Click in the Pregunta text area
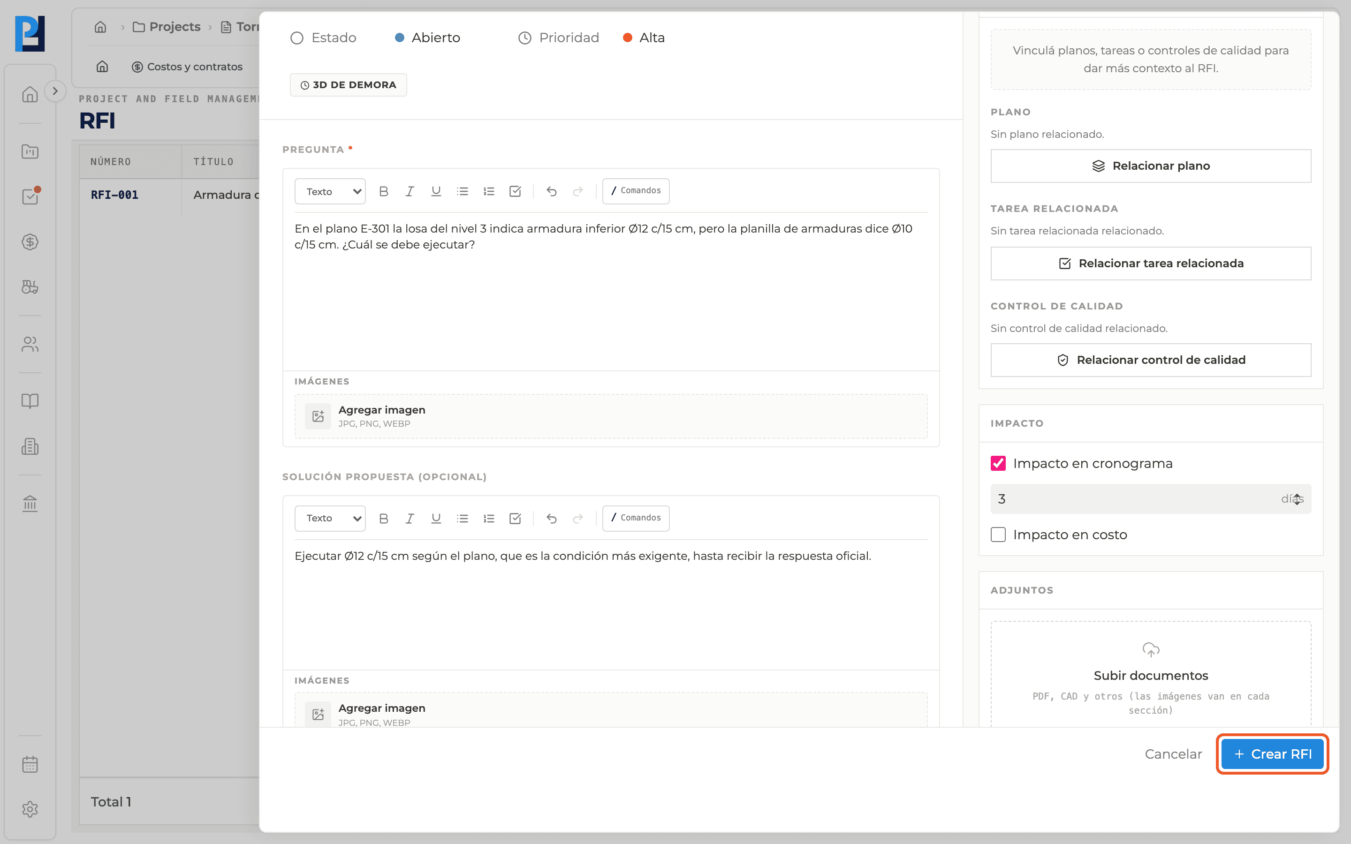Image resolution: width=1351 pixels, height=844 pixels. coord(611,290)
